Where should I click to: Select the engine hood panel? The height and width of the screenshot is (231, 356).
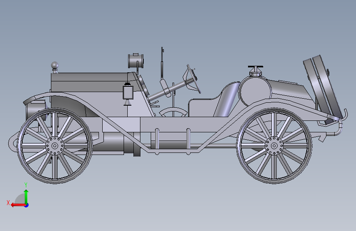click(x=91, y=82)
